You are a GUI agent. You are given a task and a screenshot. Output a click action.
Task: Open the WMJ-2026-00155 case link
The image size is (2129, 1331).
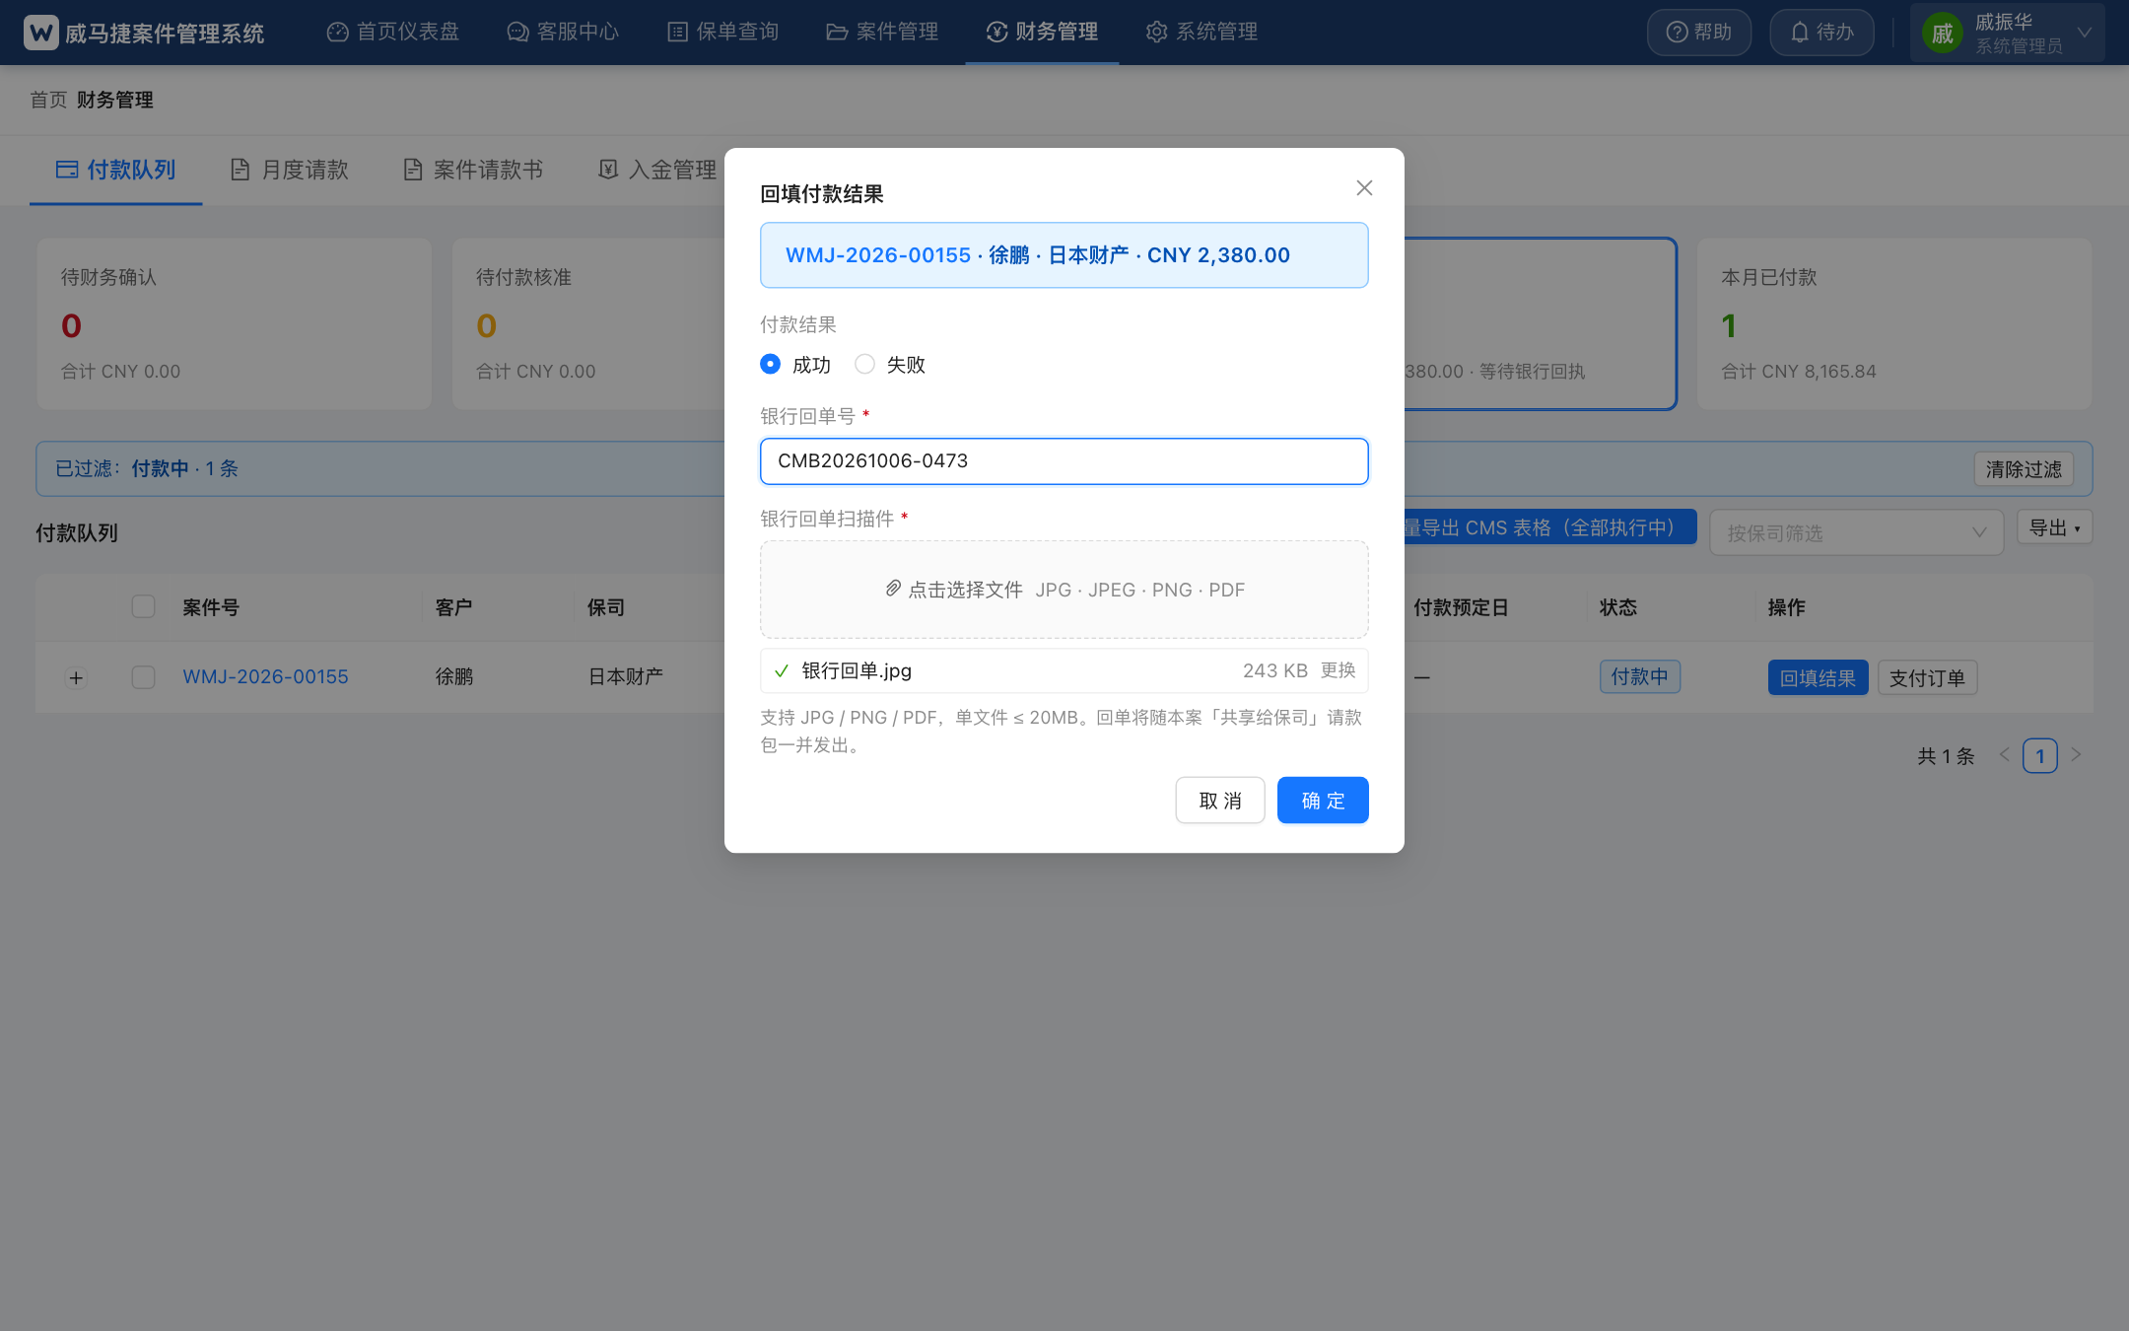tap(265, 677)
